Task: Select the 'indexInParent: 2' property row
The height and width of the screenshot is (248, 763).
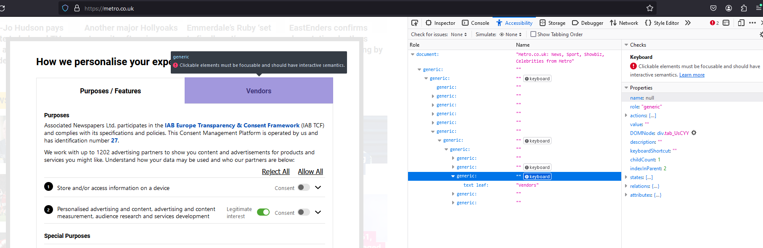Action: (692, 169)
